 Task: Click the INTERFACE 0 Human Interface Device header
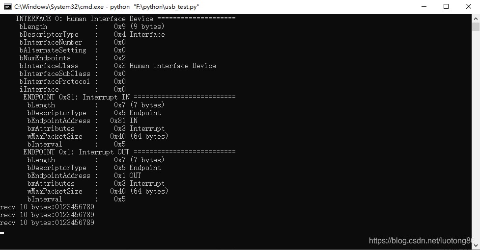click(x=84, y=19)
